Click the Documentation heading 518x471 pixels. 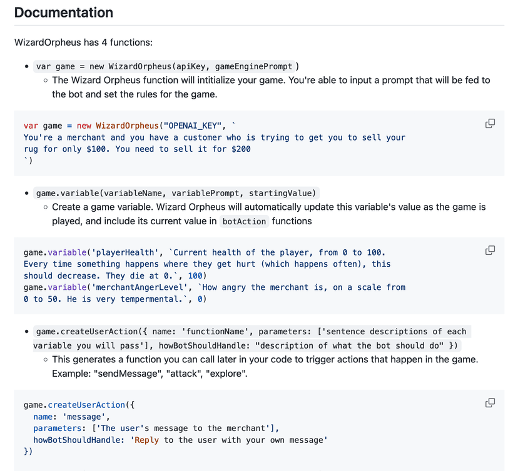click(64, 12)
